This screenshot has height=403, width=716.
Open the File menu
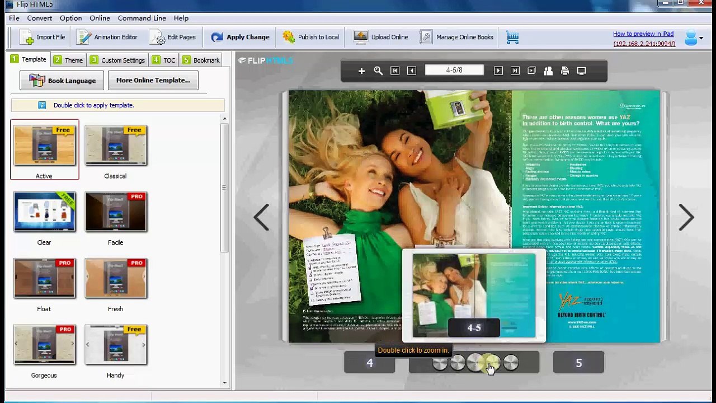(14, 18)
